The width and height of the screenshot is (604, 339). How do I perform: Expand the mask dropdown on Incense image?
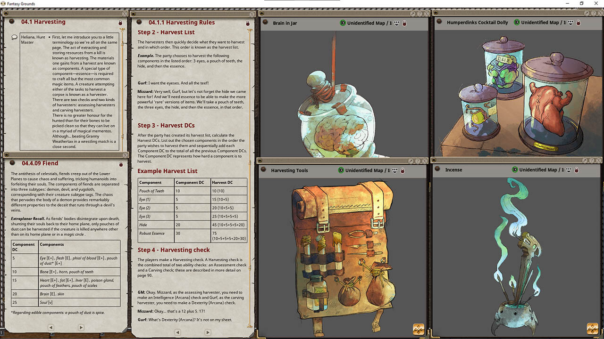click(x=570, y=170)
